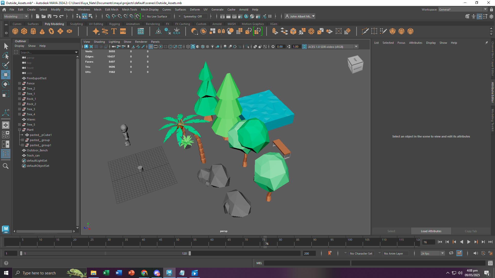Click the Load Attributes button
The width and height of the screenshot is (495, 278).
431,231
